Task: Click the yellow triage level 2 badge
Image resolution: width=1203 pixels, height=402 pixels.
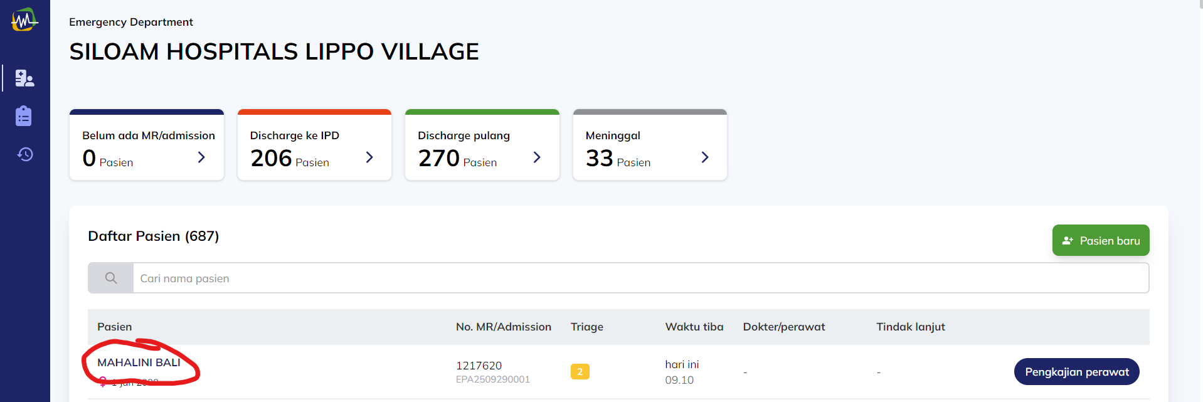Action: pyautogui.click(x=580, y=372)
